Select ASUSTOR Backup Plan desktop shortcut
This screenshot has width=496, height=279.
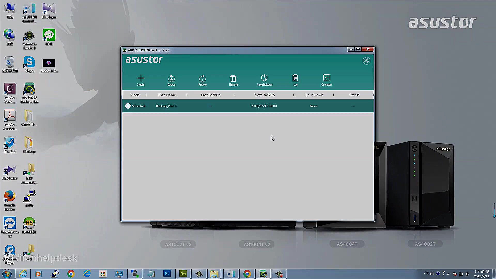29,93
